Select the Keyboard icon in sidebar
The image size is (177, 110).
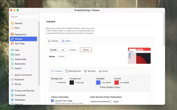pyautogui.click(x=12, y=80)
